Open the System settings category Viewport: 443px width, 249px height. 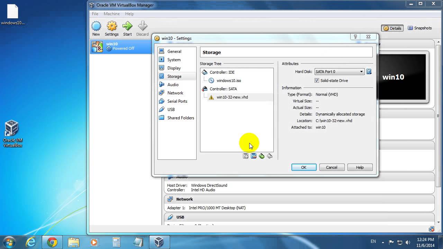point(177,59)
